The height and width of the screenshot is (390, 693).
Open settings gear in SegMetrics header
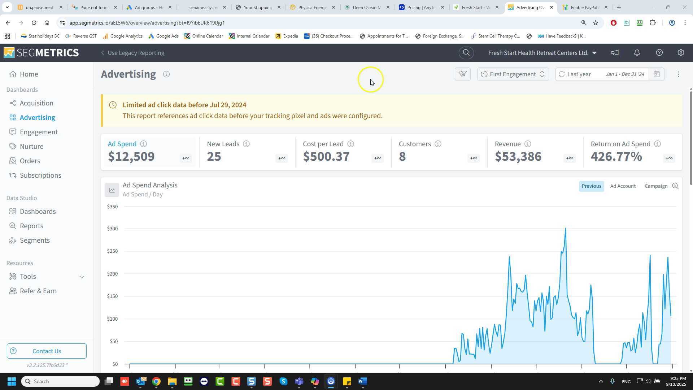coord(681,53)
